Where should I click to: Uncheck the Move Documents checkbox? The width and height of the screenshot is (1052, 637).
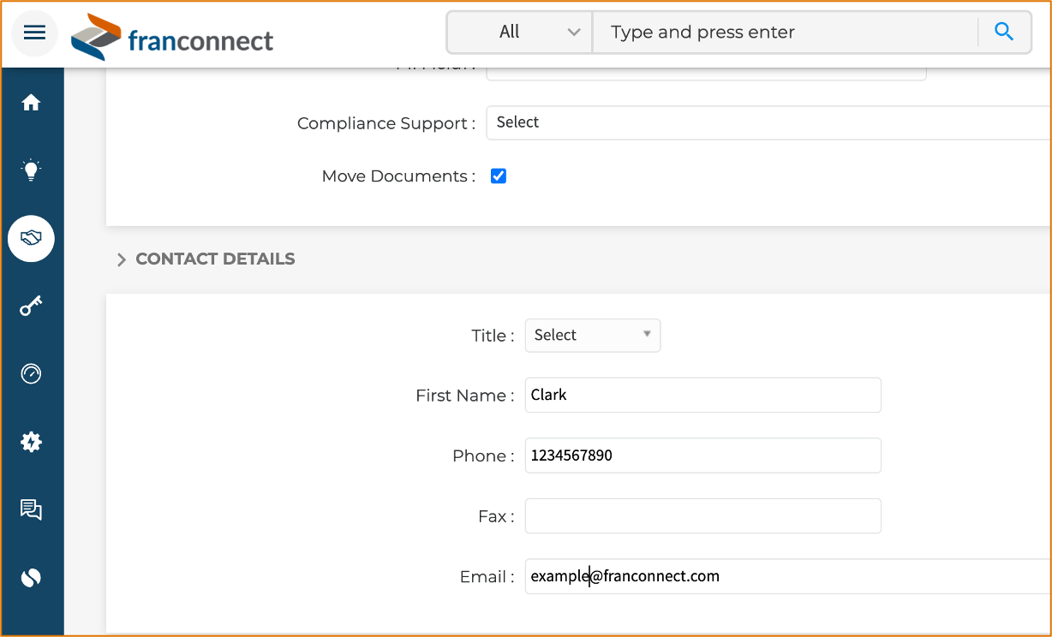499,176
